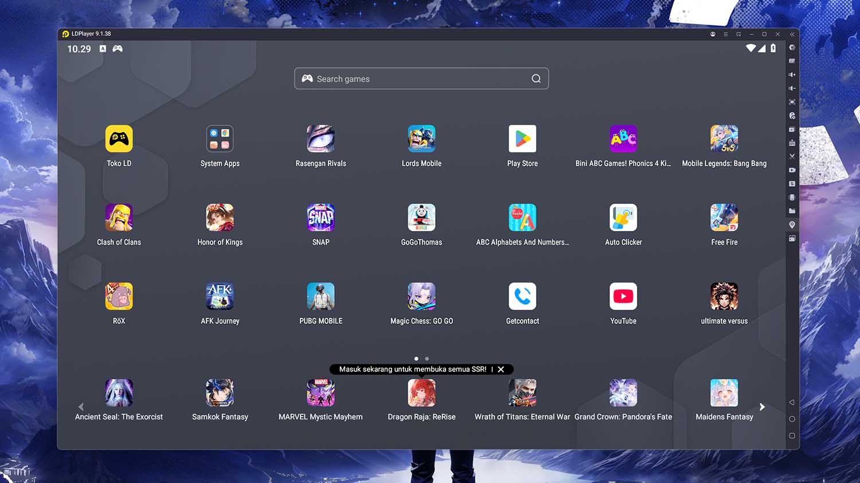
Task: Open the hamburger menu in the title bar
Action: point(725,34)
